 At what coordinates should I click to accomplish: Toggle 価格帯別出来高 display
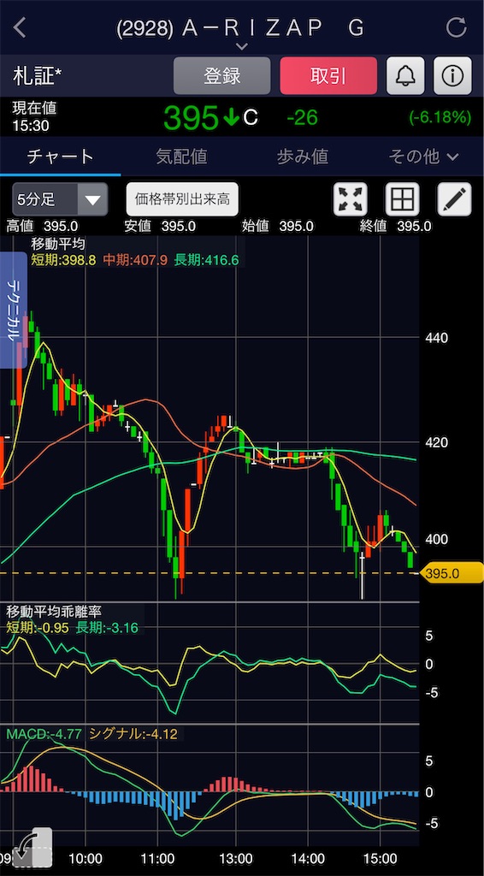click(x=182, y=198)
